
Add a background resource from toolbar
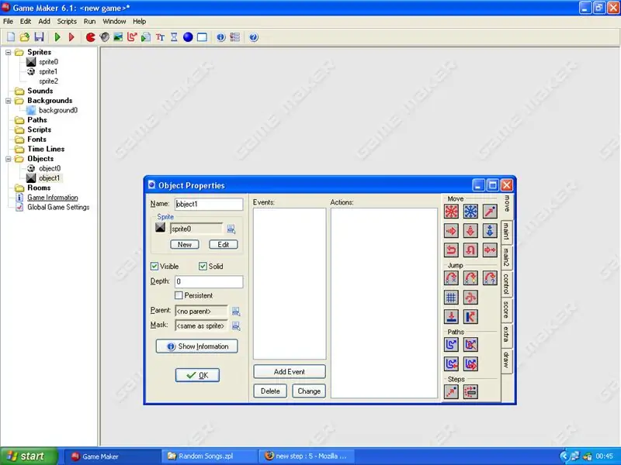coord(118,37)
